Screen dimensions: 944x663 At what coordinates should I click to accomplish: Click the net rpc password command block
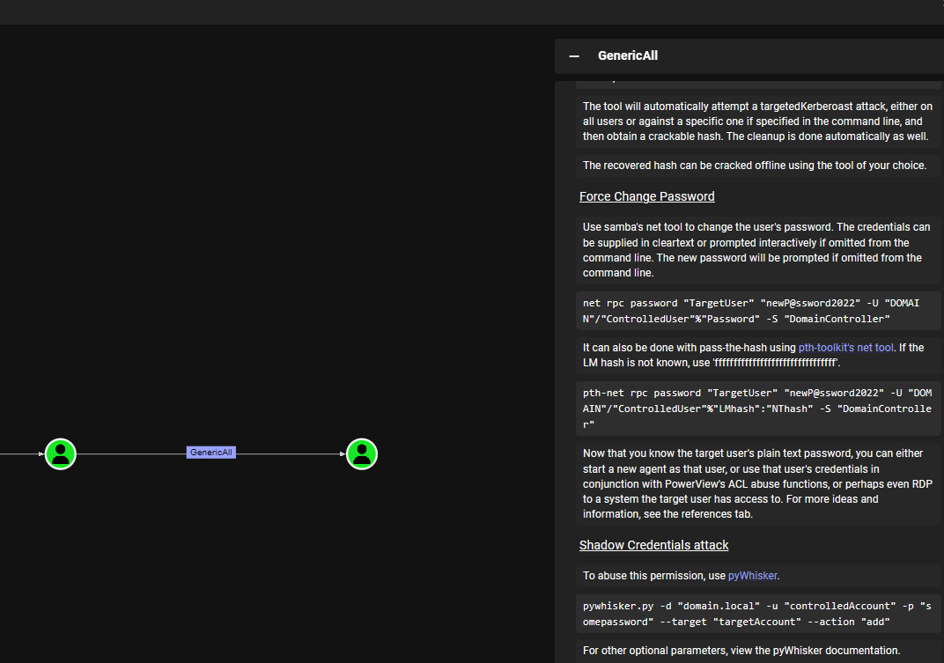[x=758, y=311]
